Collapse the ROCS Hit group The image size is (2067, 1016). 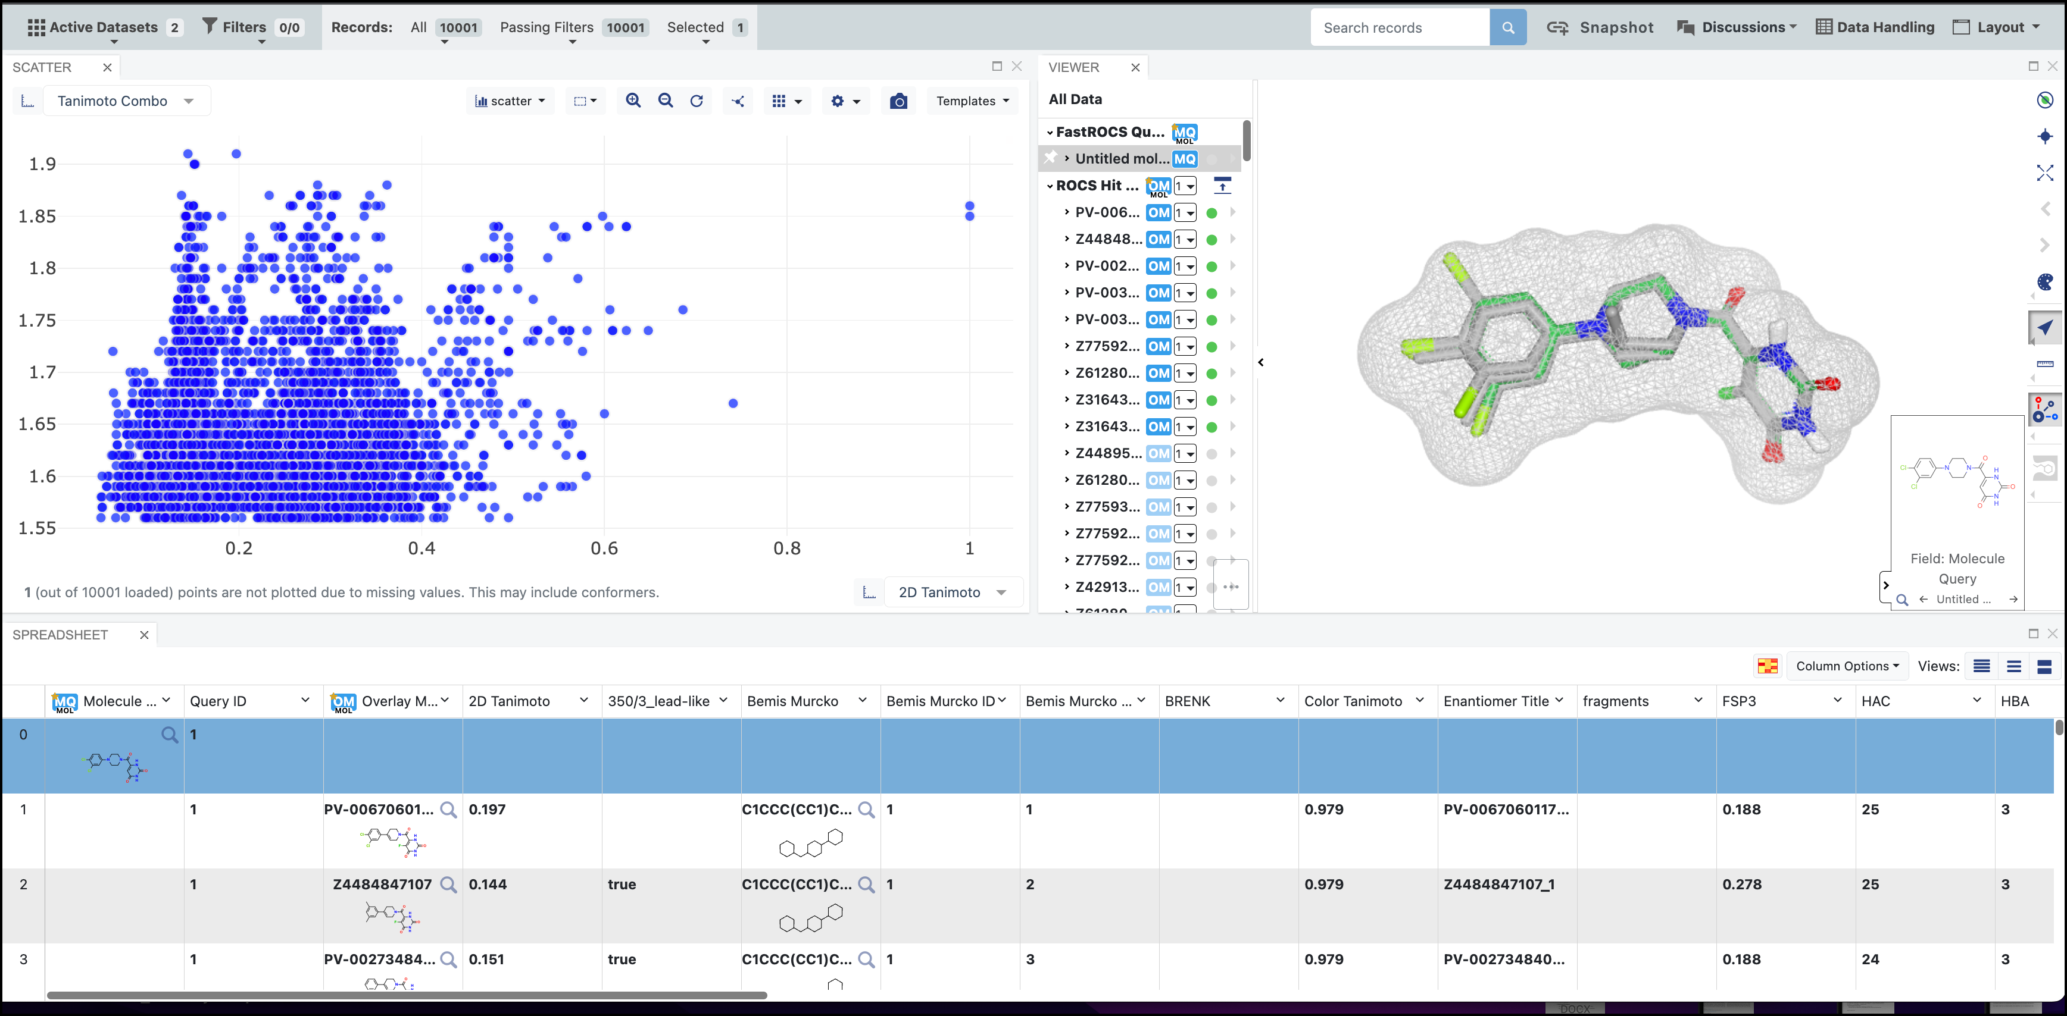click(x=1050, y=186)
